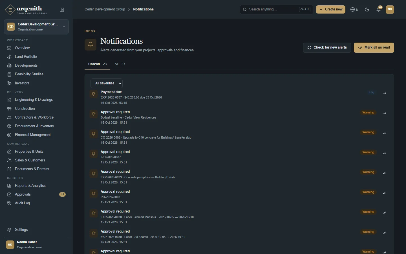Screen dimensions: 406x254
Task: Open Nadim Daher profile at sidebar bottom
Action: point(36,245)
